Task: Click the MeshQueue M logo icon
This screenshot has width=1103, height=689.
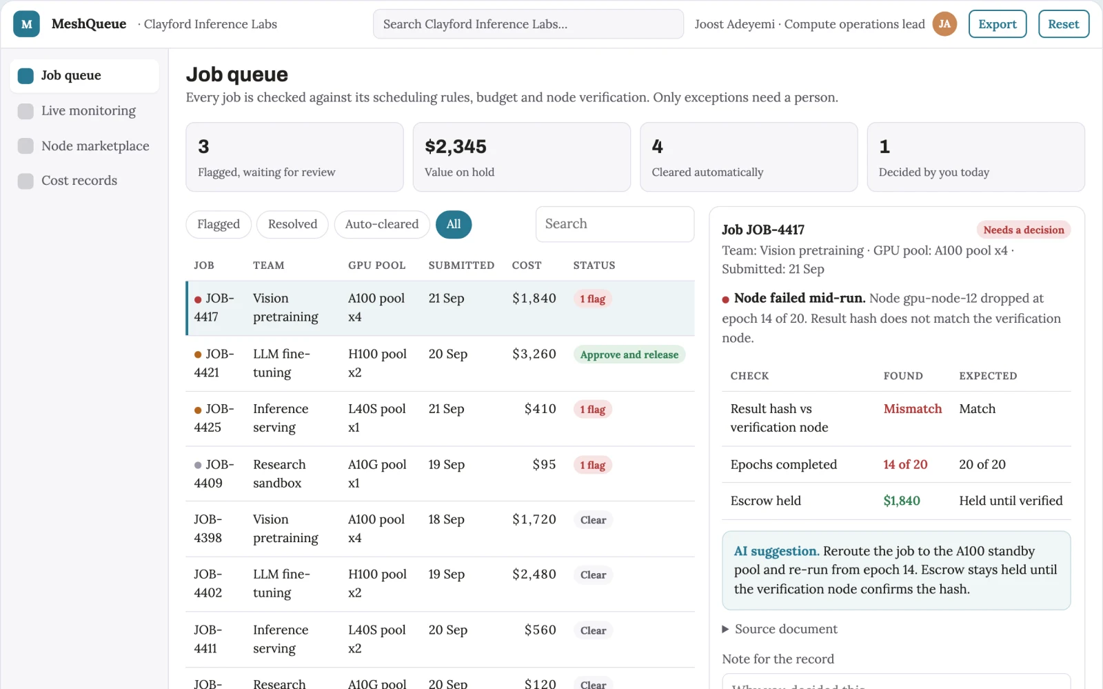Action: pyautogui.click(x=26, y=24)
